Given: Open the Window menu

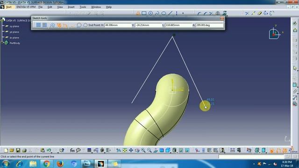Looking at the screenshot, I should pos(96,7).
